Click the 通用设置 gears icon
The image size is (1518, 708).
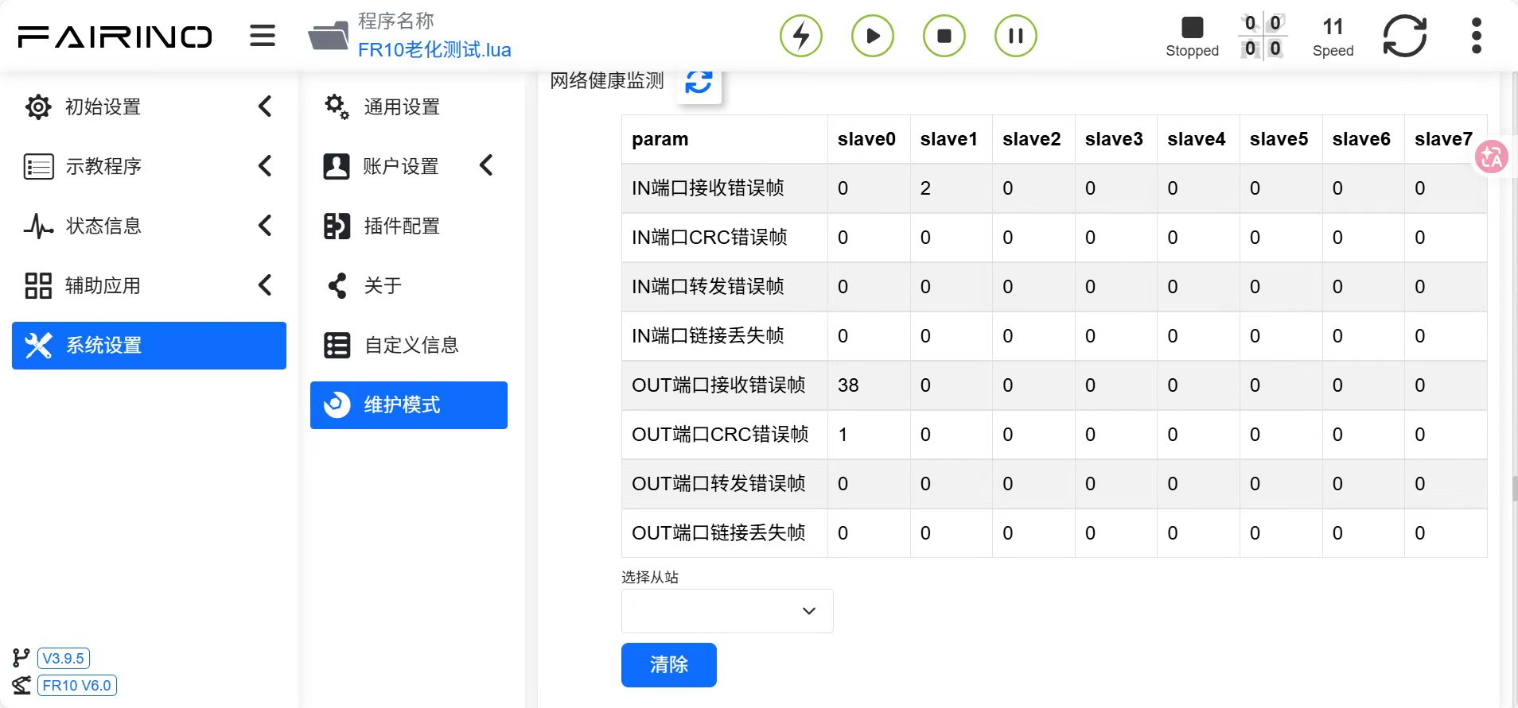coord(337,106)
